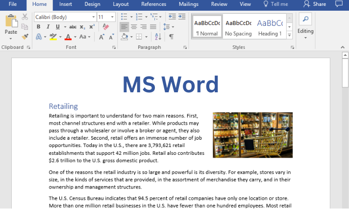Center align the paragraph text
Viewport: 349px width, 210px height.
tap(134, 27)
